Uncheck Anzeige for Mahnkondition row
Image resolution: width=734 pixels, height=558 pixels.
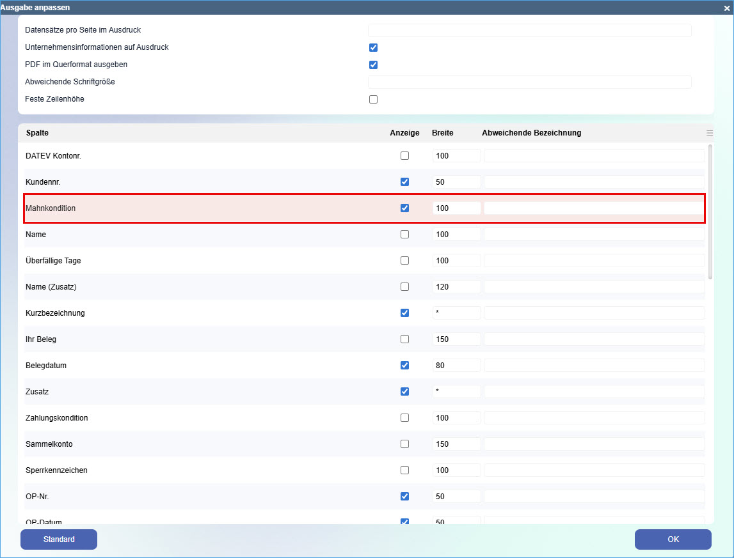(x=404, y=208)
